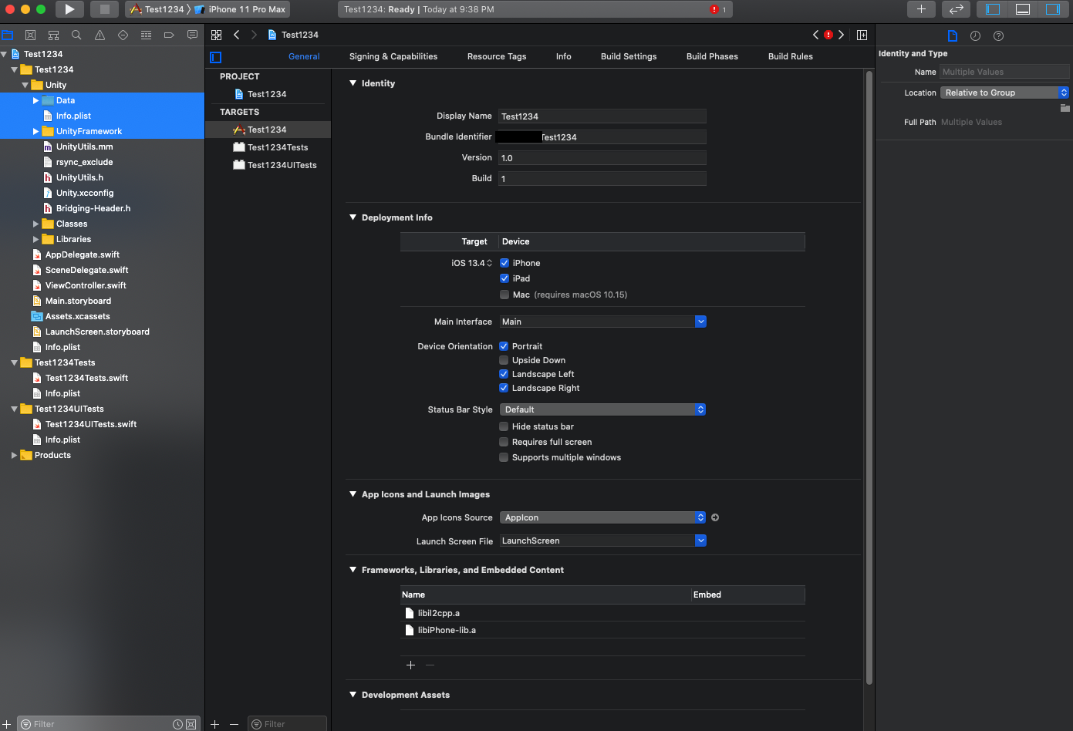Toggle Landscape Right orientation
Viewport: 1073px width, 731px height.
click(504, 388)
